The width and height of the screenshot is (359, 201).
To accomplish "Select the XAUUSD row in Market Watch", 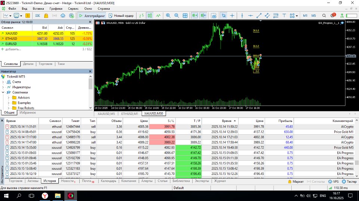I will click(46, 33).
